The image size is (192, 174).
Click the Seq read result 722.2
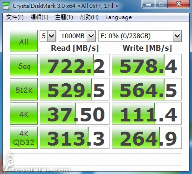(75, 65)
